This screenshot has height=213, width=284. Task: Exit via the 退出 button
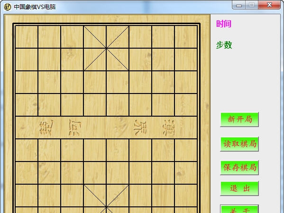tap(239, 188)
